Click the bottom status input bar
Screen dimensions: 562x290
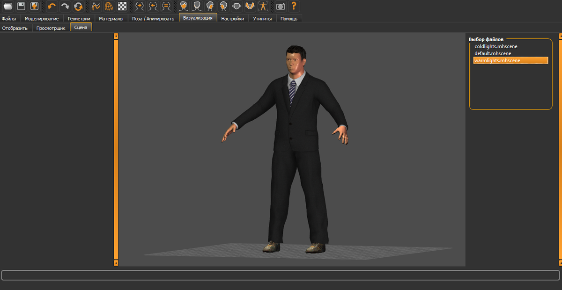[x=281, y=275]
